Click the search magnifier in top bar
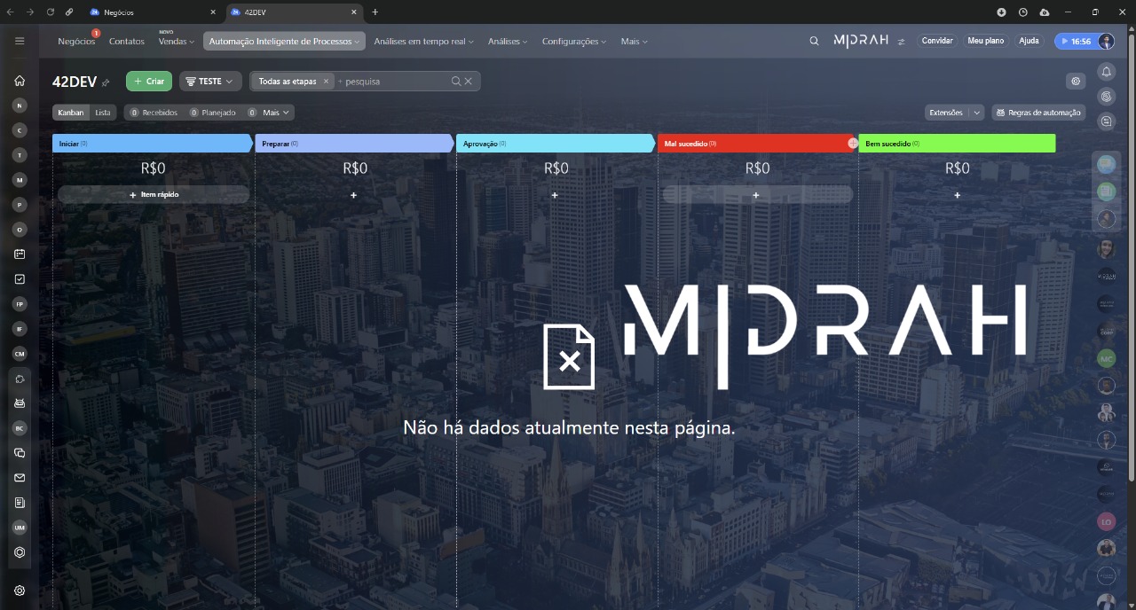The image size is (1136, 610). (814, 41)
